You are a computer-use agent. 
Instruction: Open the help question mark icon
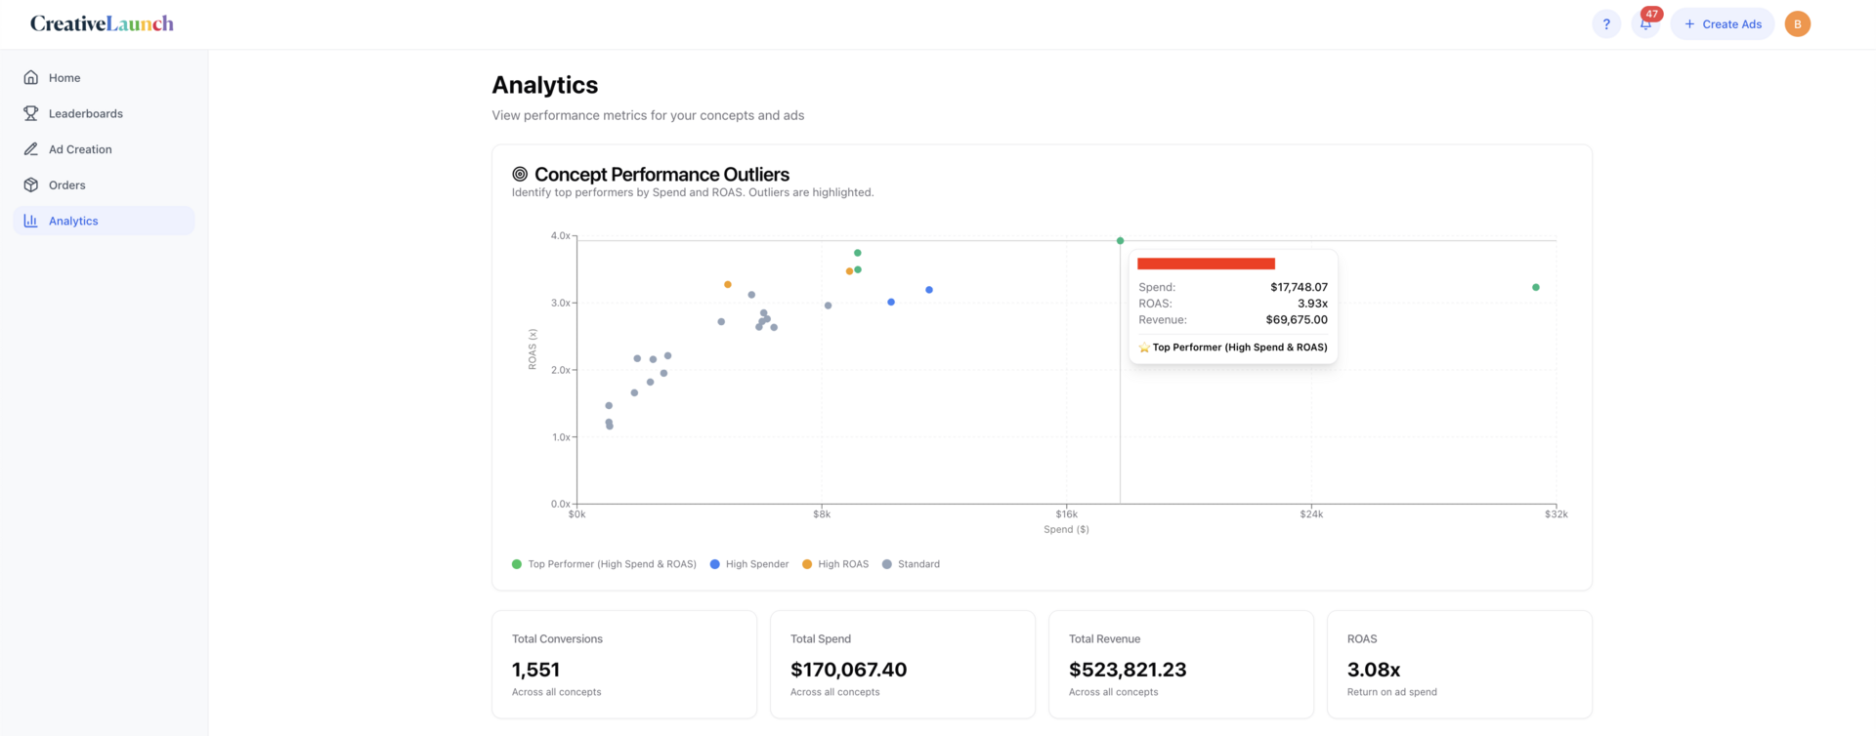pyautogui.click(x=1605, y=24)
